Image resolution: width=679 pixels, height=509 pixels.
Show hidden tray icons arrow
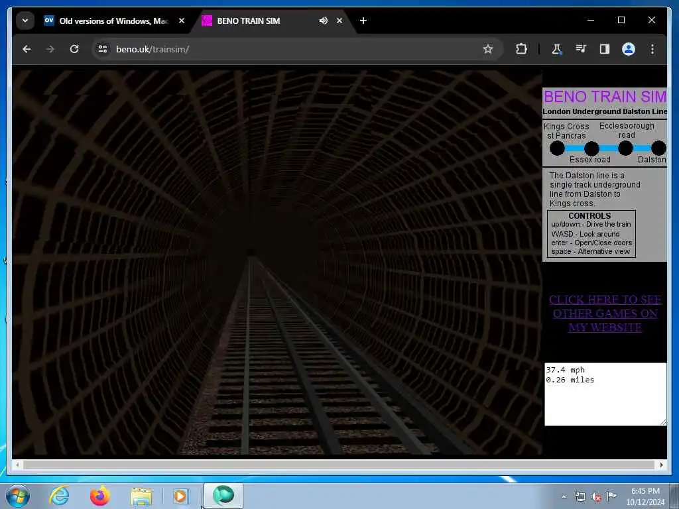point(564,496)
